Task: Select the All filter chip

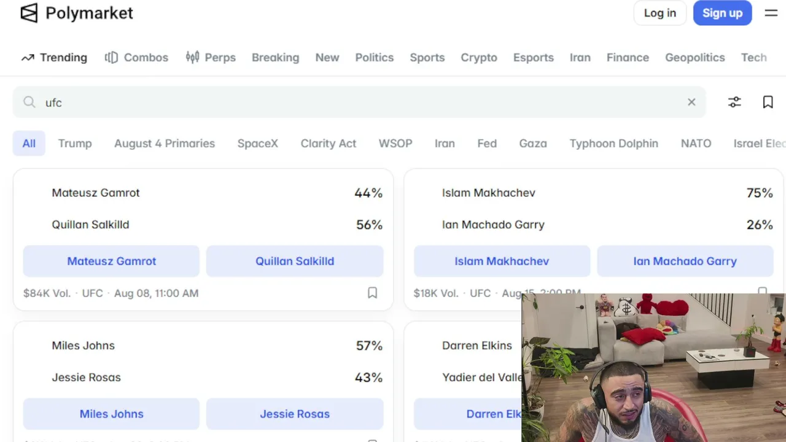Action: (29, 144)
